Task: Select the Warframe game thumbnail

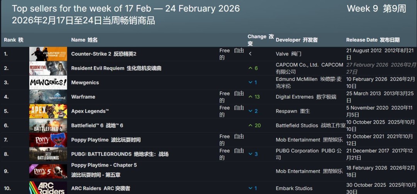Action: point(48,97)
